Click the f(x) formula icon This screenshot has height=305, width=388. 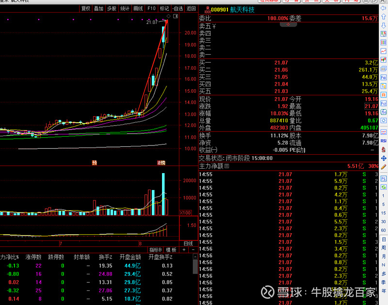(x=383, y=112)
